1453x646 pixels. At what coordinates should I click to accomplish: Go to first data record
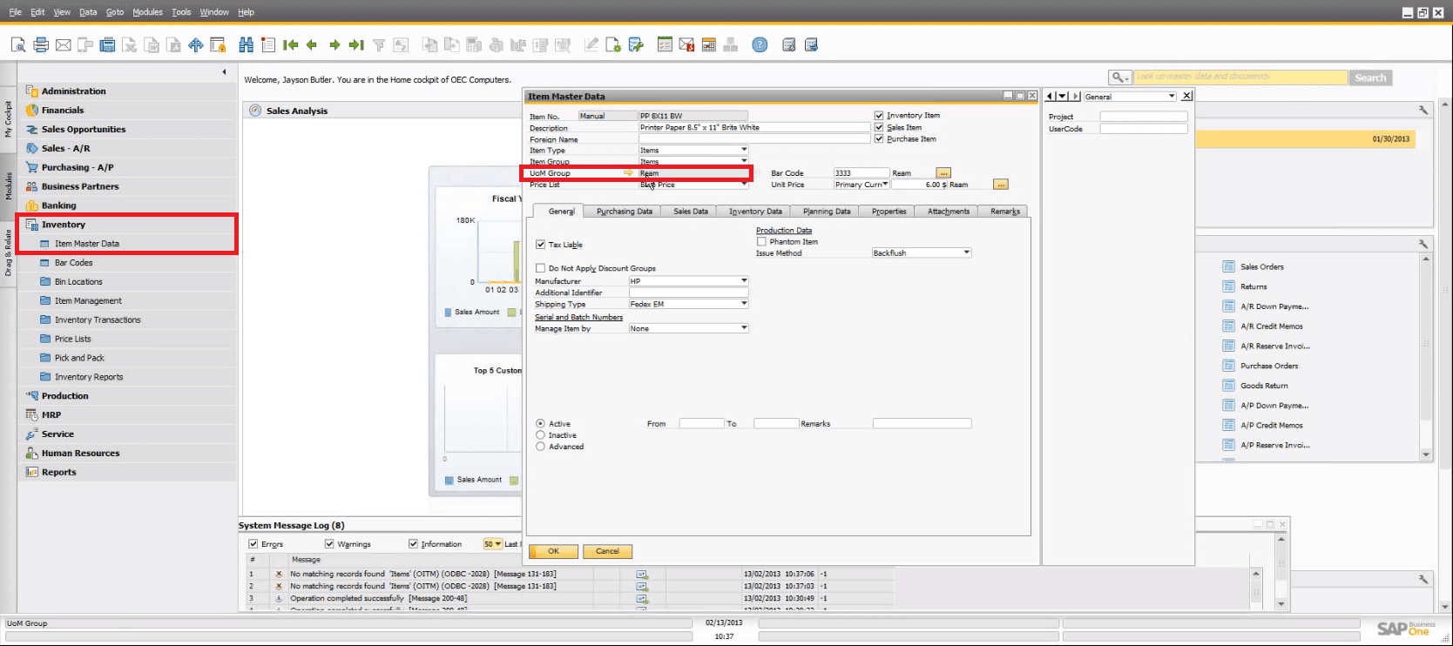click(291, 44)
